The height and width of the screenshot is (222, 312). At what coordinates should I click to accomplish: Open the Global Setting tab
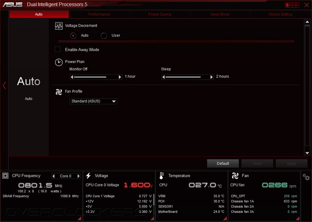point(280,14)
